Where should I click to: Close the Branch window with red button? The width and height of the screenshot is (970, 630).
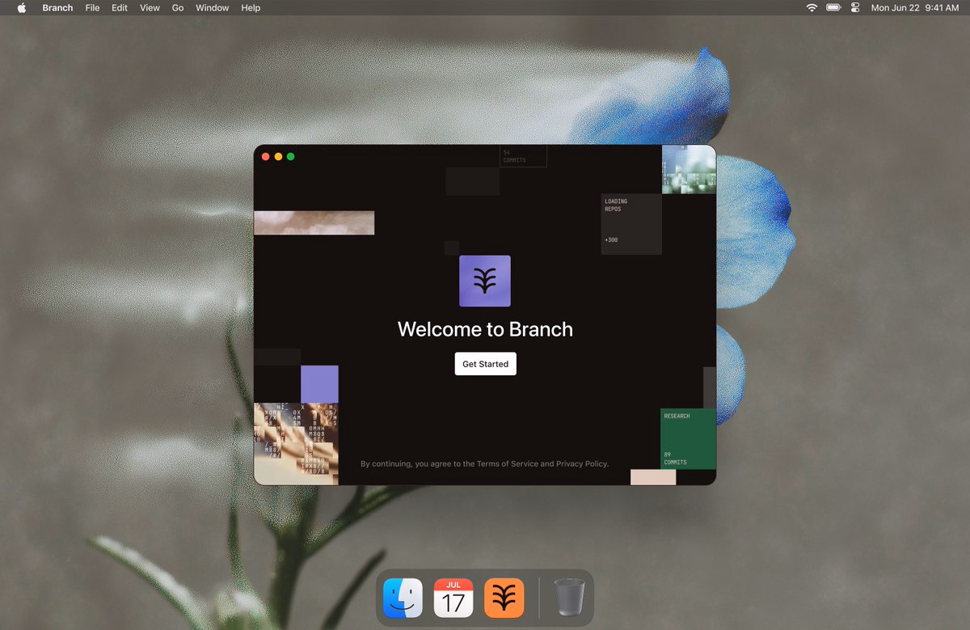(x=265, y=157)
